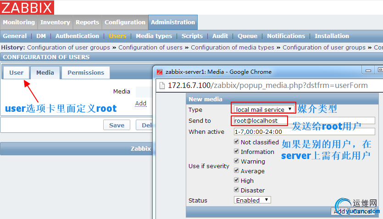Click the Add button in New media
The height and width of the screenshot is (219, 383).
(x=339, y=211)
